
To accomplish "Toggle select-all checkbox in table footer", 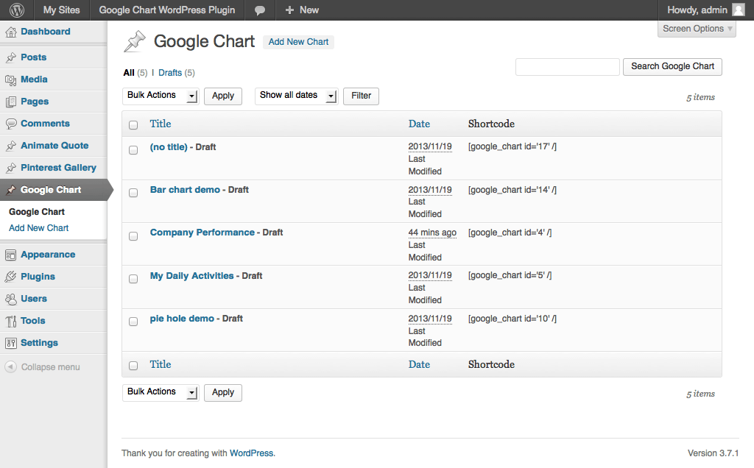I will click(x=133, y=366).
